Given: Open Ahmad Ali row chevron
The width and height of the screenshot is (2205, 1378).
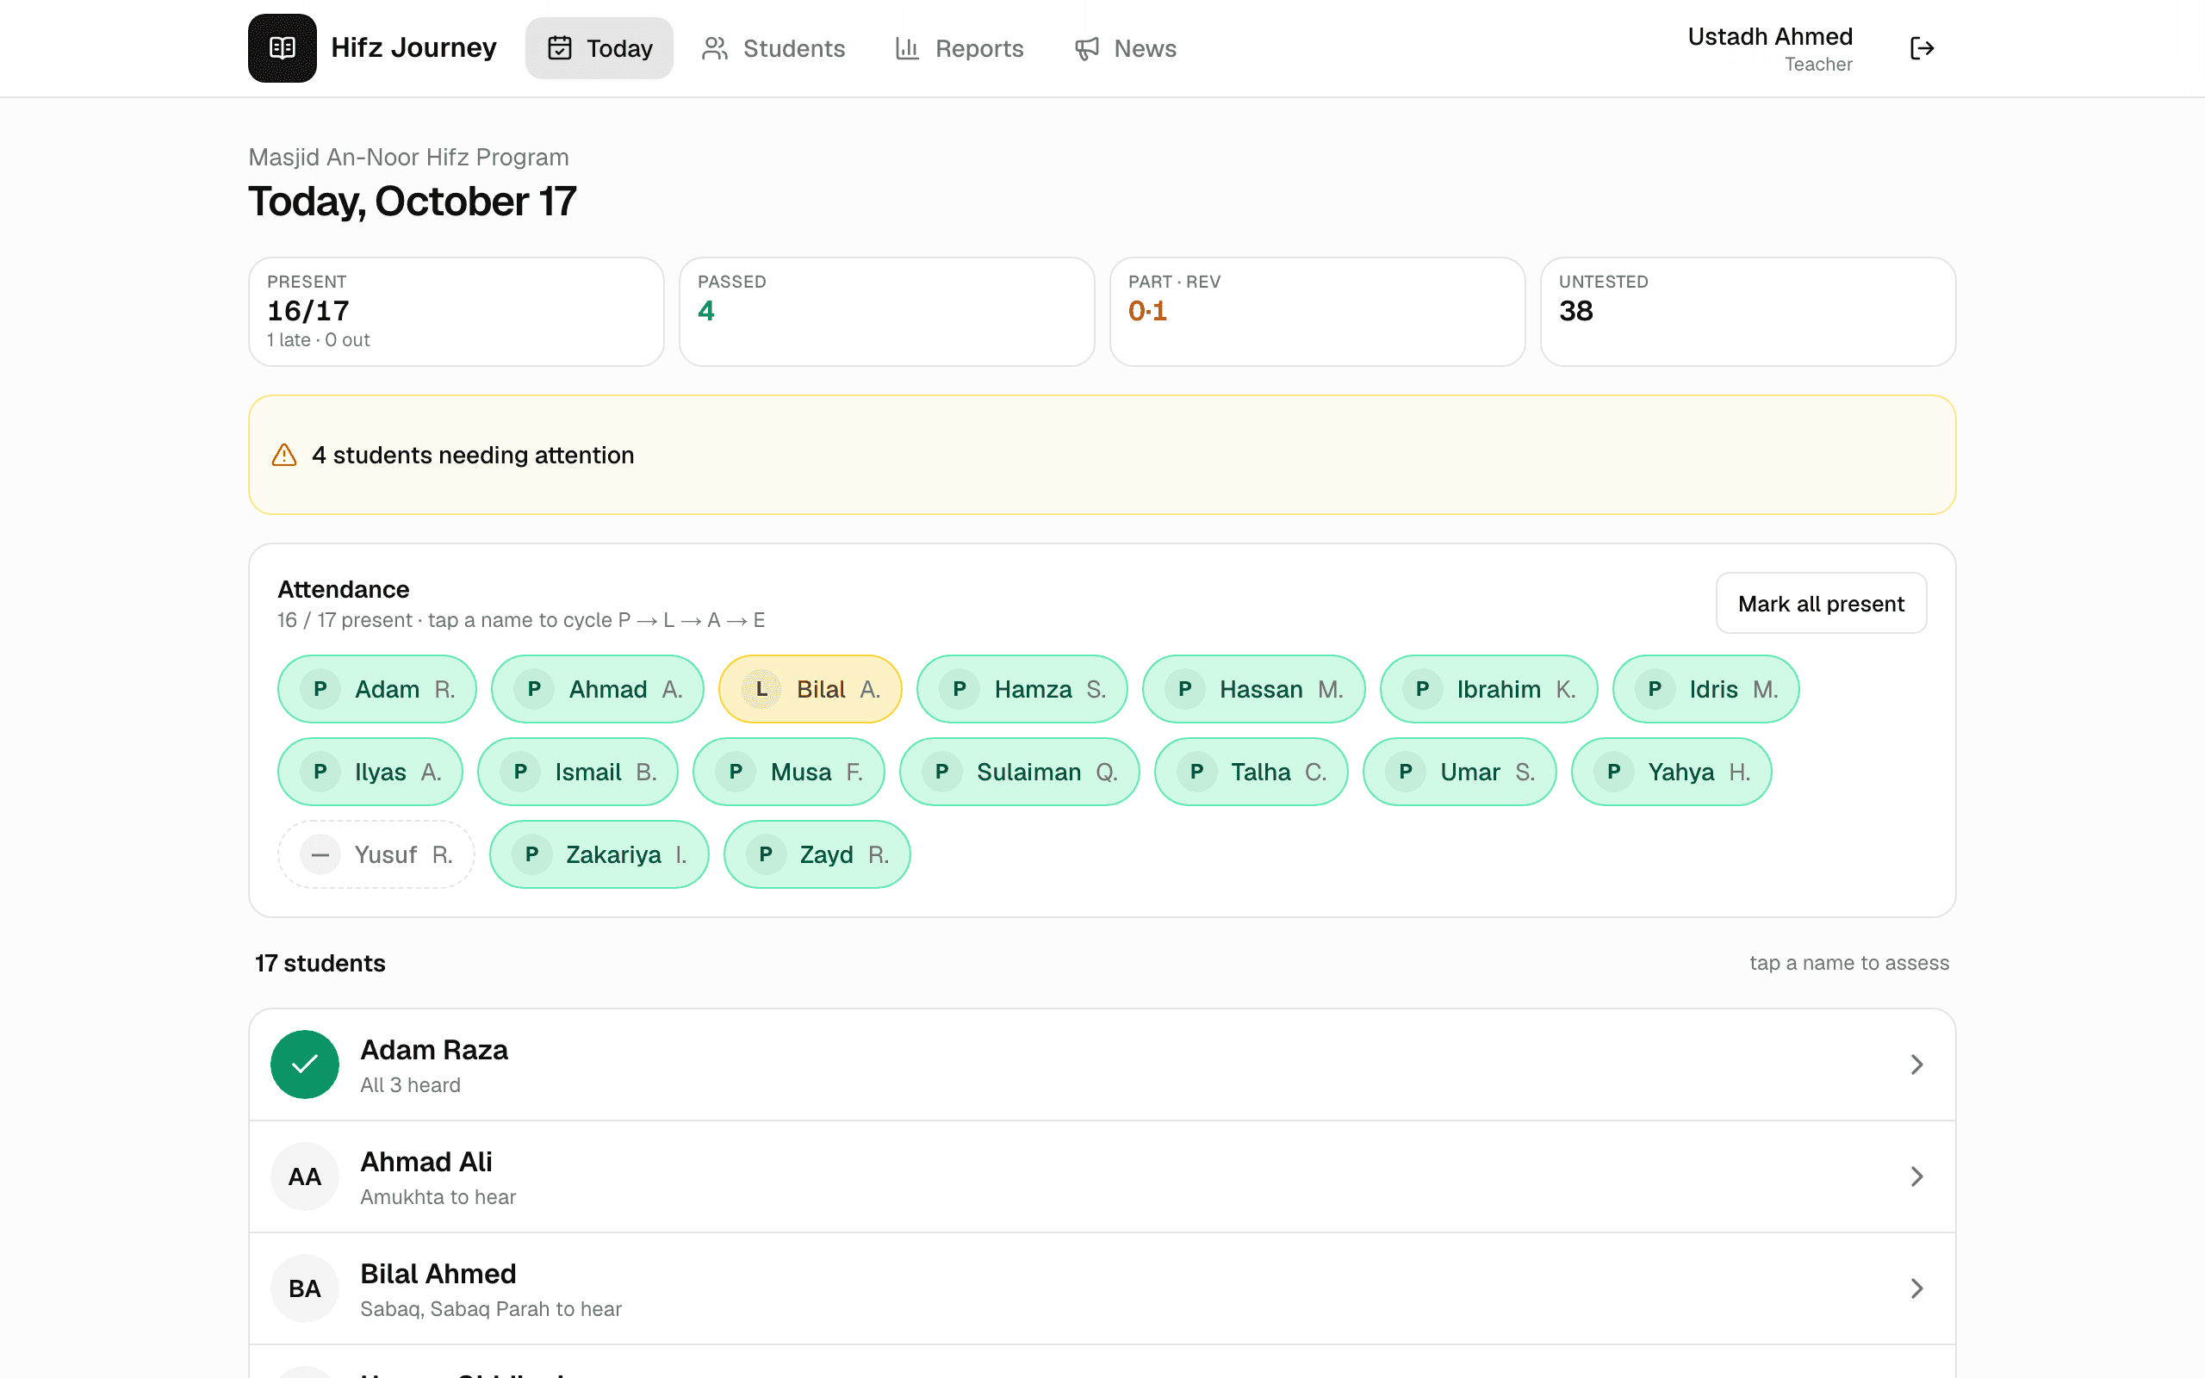Looking at the screenshot, I should [1917, 1176].
